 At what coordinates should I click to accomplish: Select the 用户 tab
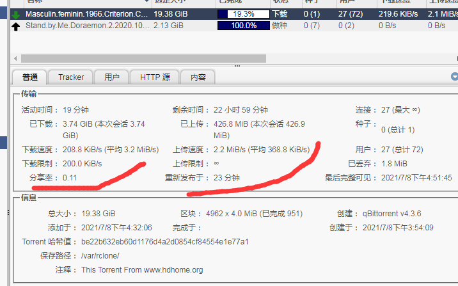111,77
